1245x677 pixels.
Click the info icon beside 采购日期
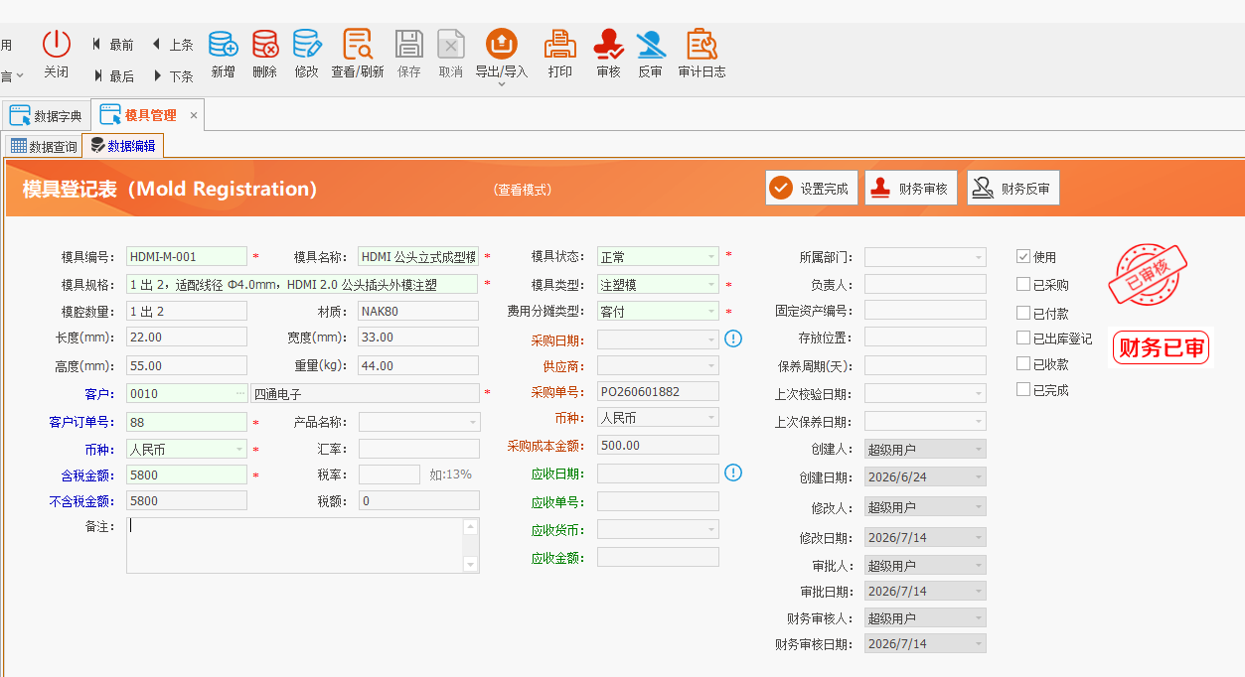point(733,338)
